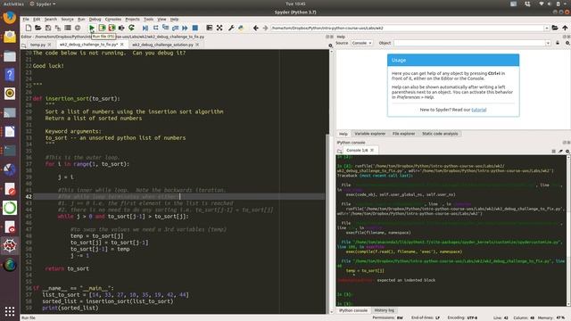Screen dimensions: 571x321
Task: Close the wk2_debug_challenge_to_fix.py tab
Action: click(x=122, y=45)
